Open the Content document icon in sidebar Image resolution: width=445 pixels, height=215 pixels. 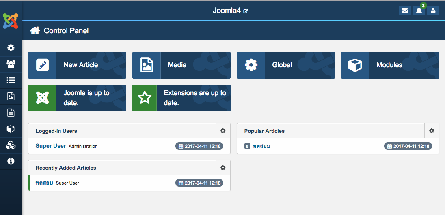point(11,113)
